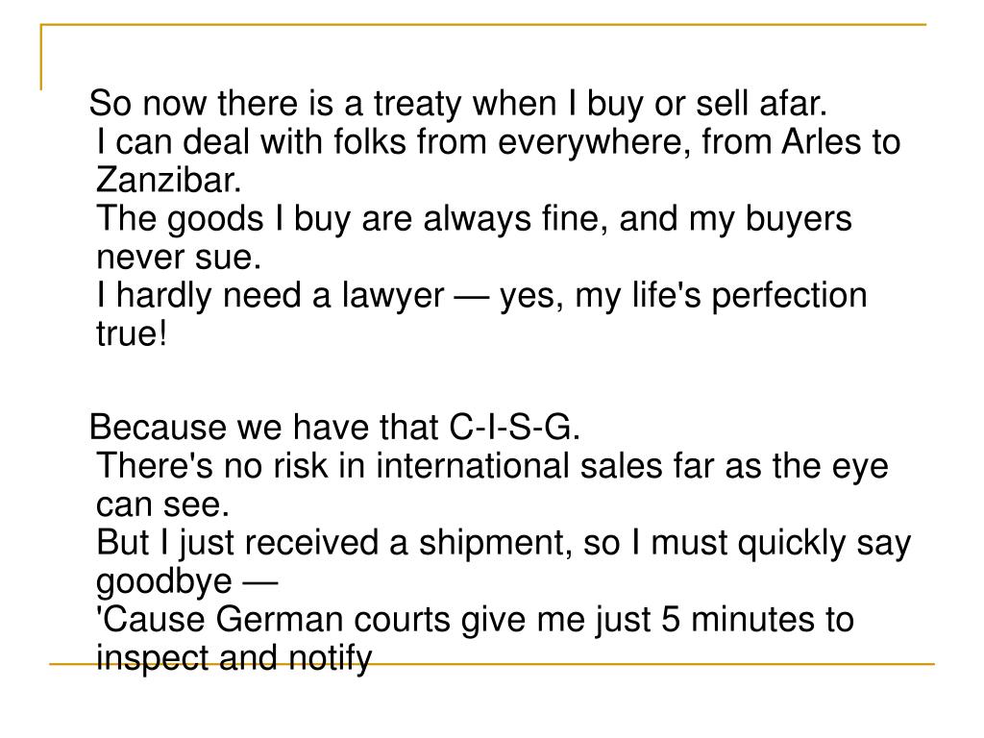Click the words 'and my buyers'
This screenshot has height=738, width=984.
coord(735,220)
